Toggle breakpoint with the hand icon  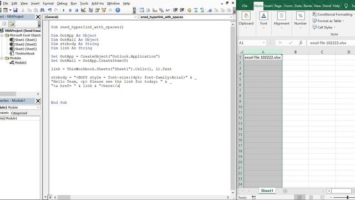189,10
